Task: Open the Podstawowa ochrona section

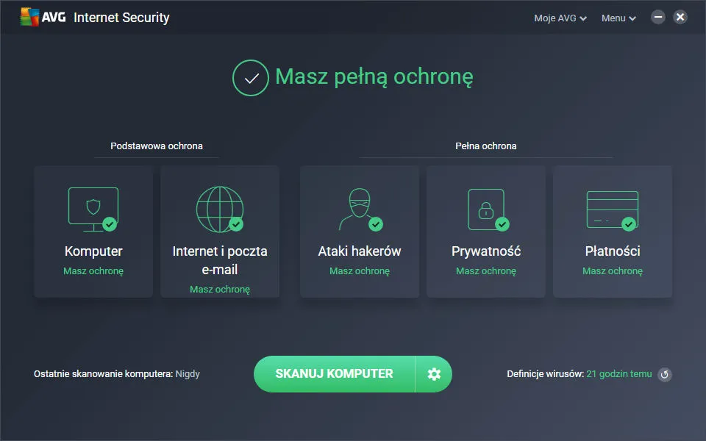Action: (x=157, y=146)
